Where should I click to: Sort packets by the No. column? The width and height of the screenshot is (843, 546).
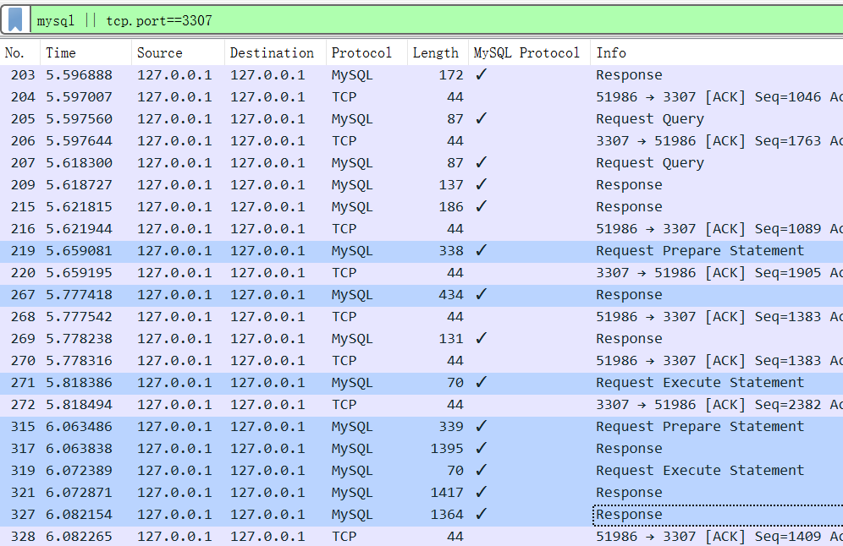[x=15, y=52]
